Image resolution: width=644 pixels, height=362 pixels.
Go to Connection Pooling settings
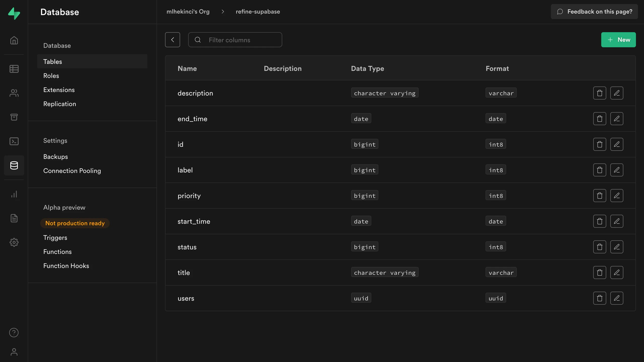pos(72,171)
